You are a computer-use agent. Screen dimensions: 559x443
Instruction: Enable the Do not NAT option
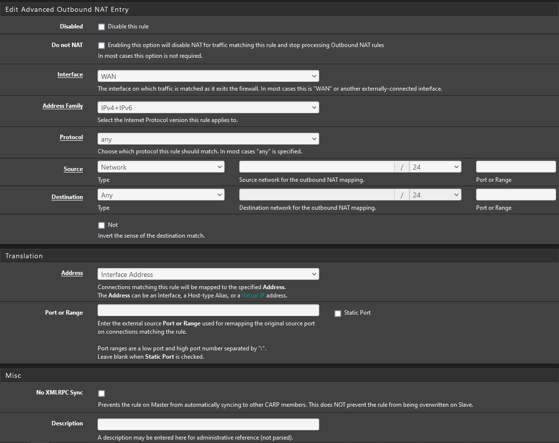[102, 45]
